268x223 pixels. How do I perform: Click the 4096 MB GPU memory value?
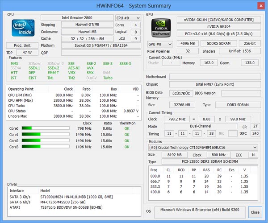tap(188, 43)
